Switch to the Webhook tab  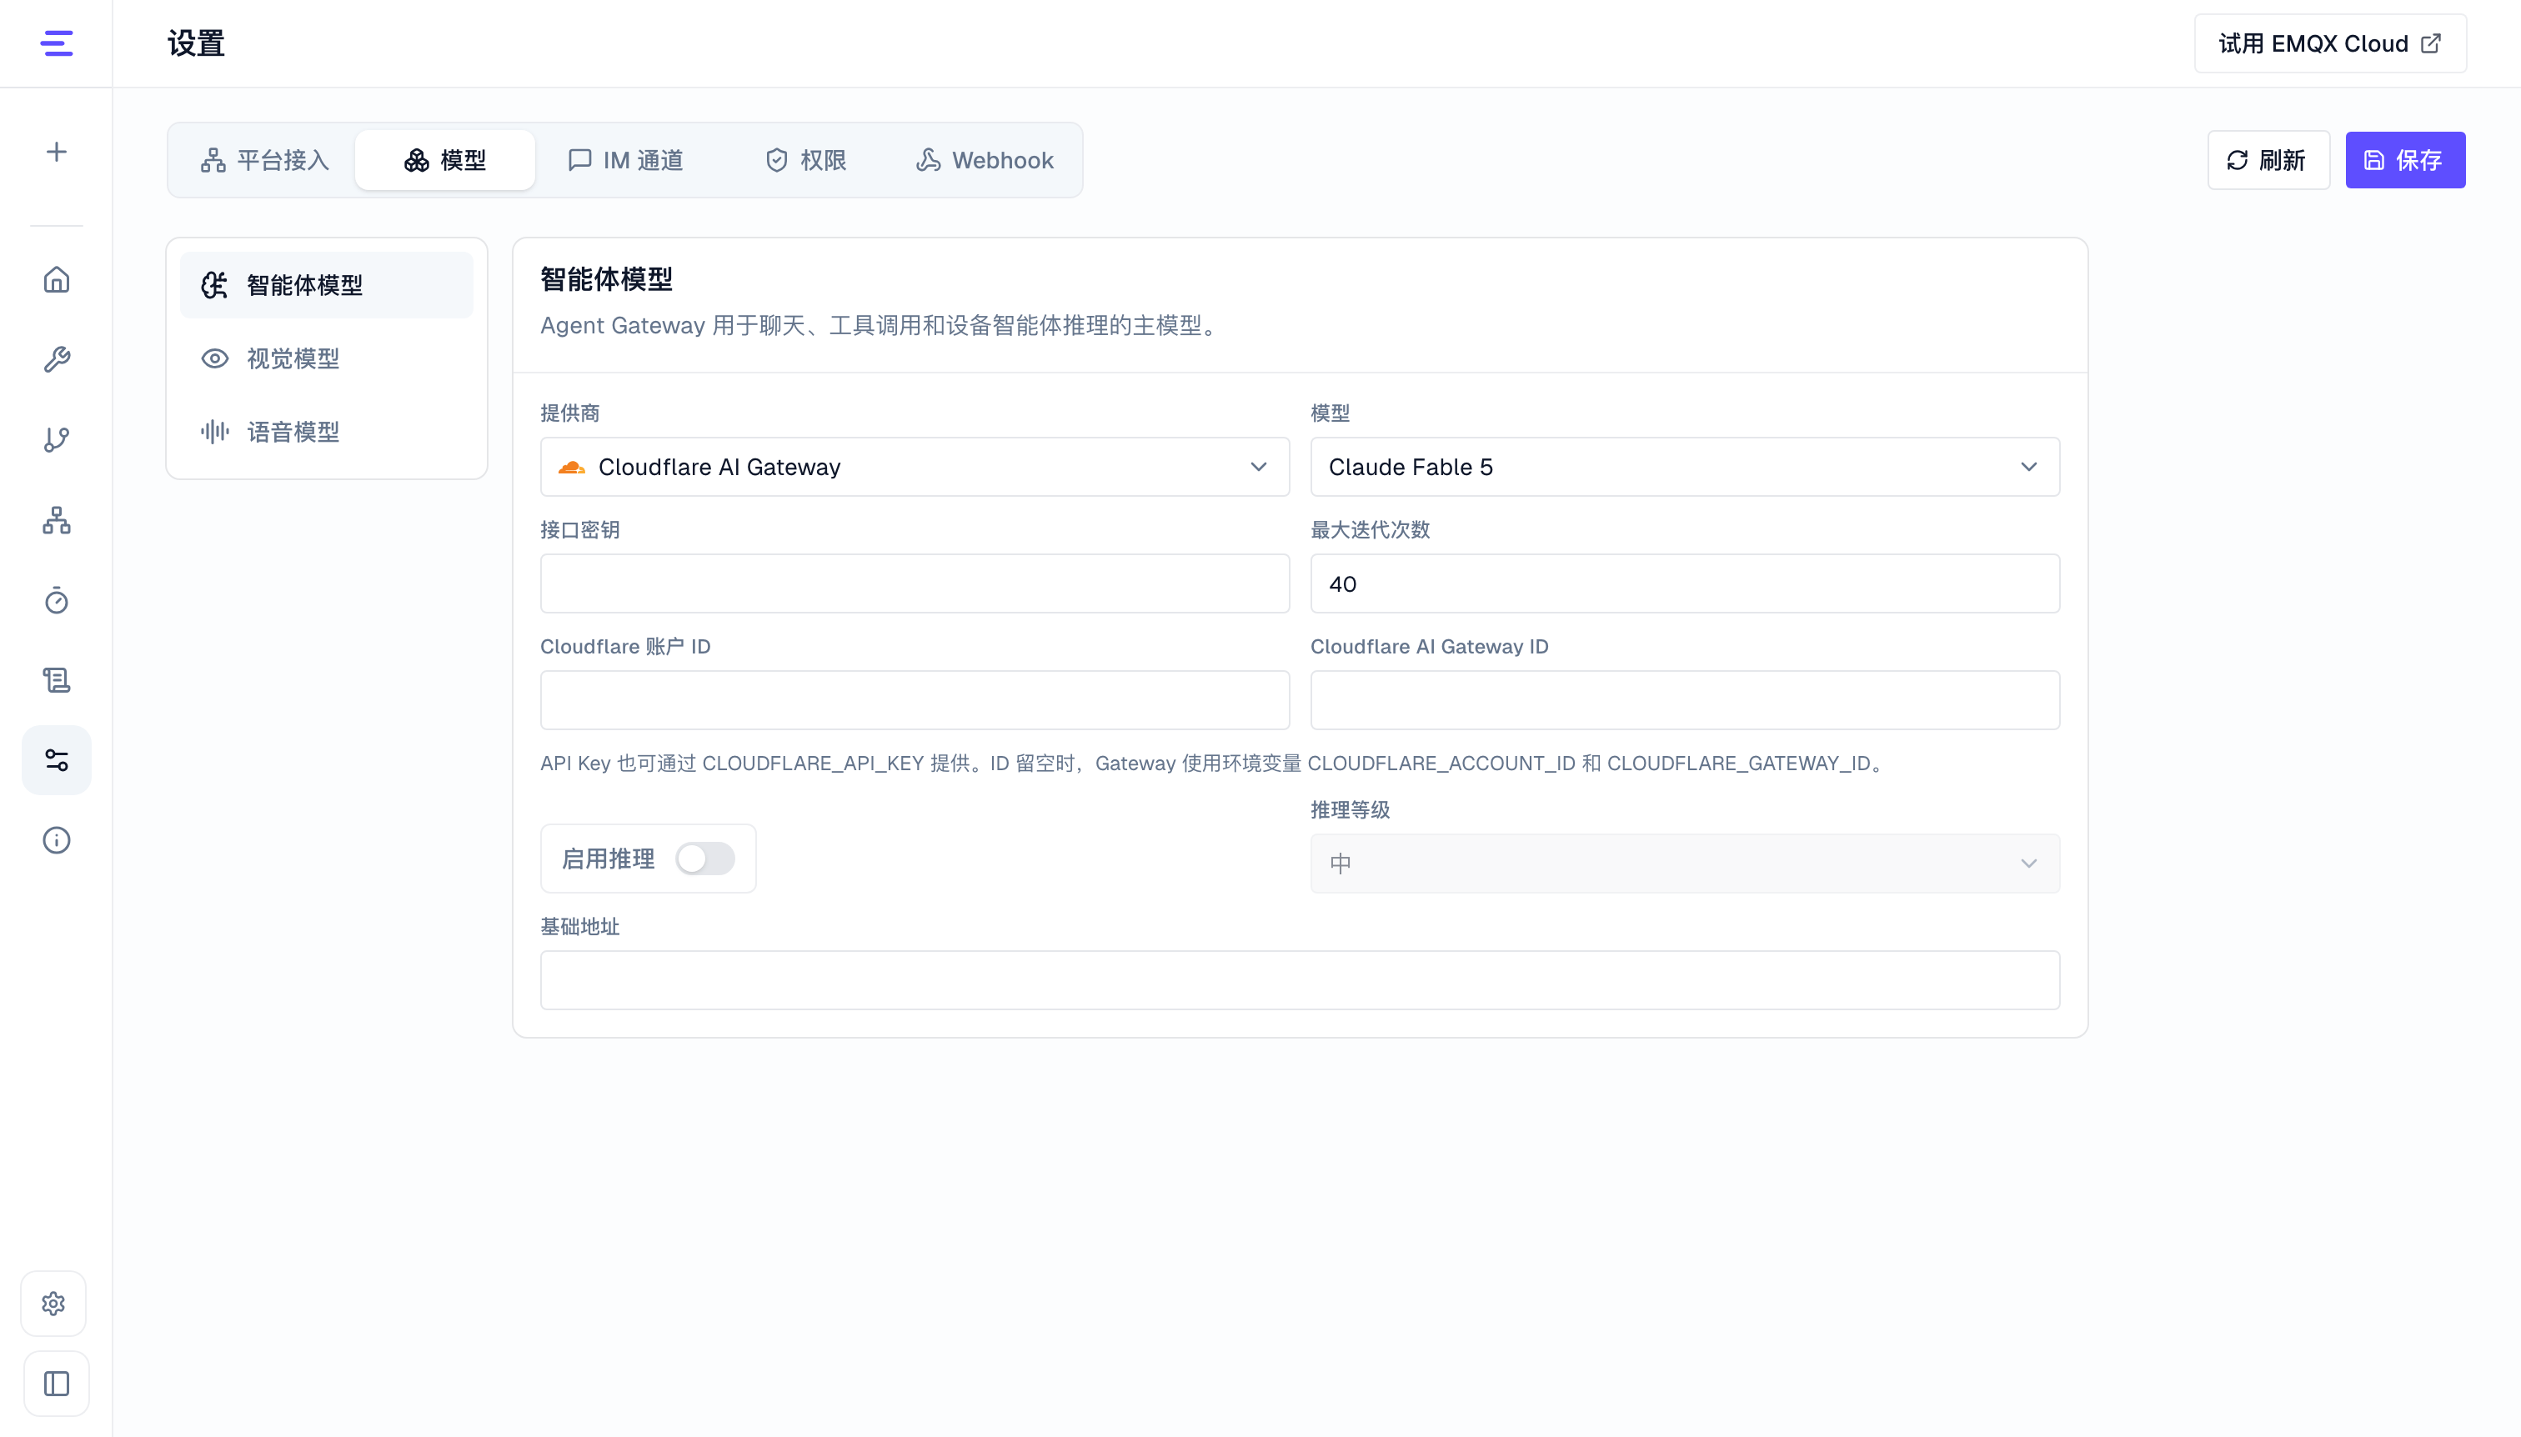tap(985, 160)
